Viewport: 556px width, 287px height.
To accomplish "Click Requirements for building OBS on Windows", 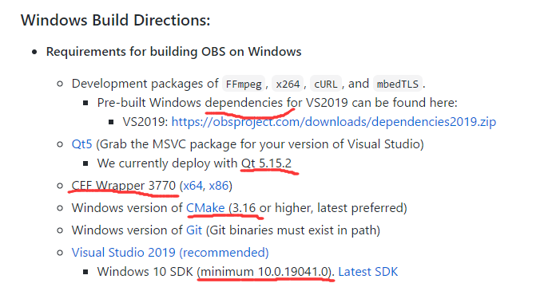I will pyautogui.click(x=174, y=52).
